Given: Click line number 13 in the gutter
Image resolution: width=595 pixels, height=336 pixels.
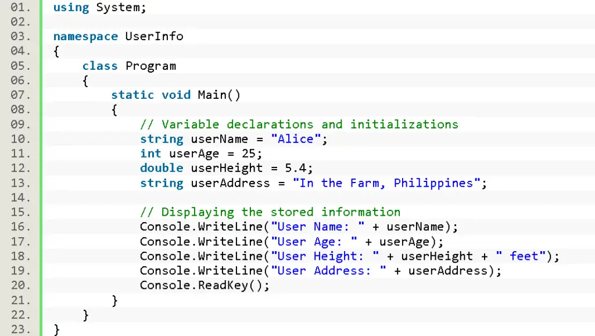Looking at the screenshot, I should (x=17, y=183).
